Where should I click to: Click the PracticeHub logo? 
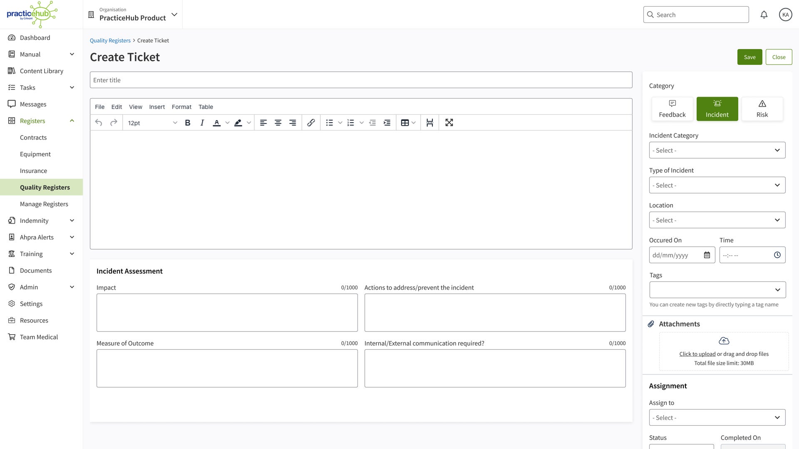coord(32,15)
